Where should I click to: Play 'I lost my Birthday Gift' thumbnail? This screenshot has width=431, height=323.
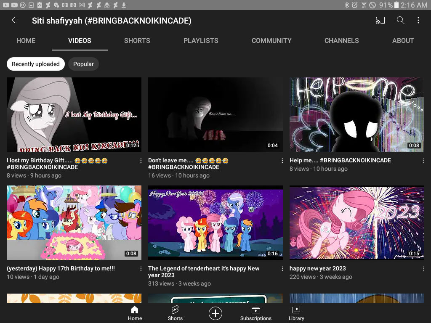(x=74, y=114)
